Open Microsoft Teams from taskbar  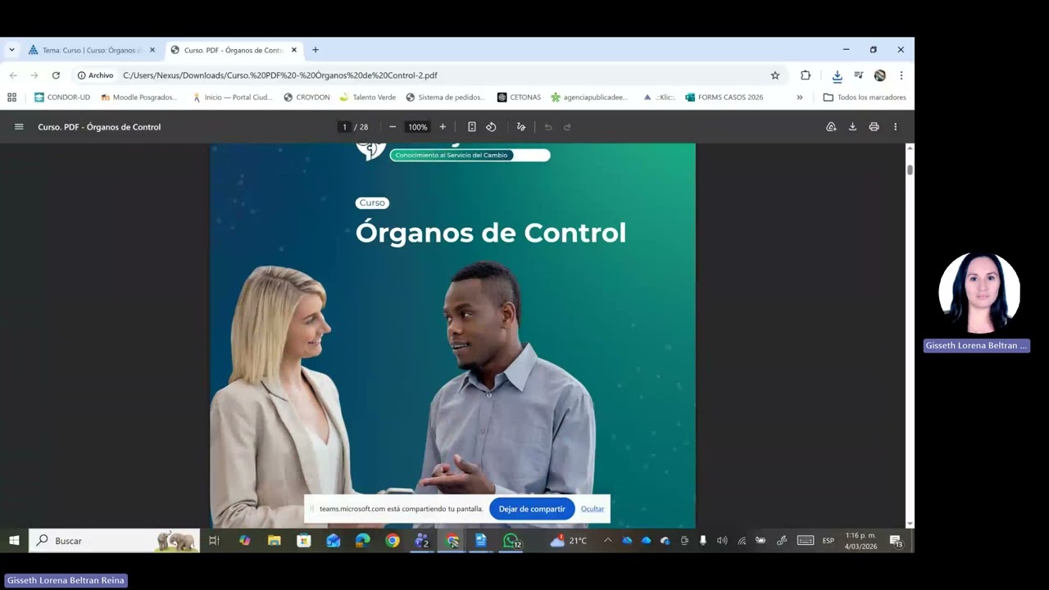(x=422, y=541)
